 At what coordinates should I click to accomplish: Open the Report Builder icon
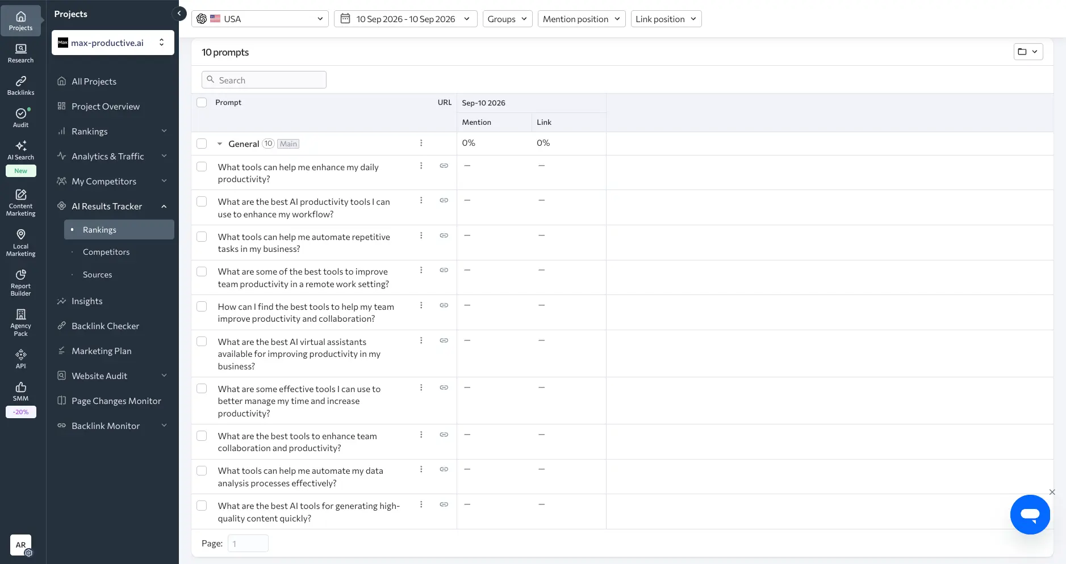(x=20, y=283)
